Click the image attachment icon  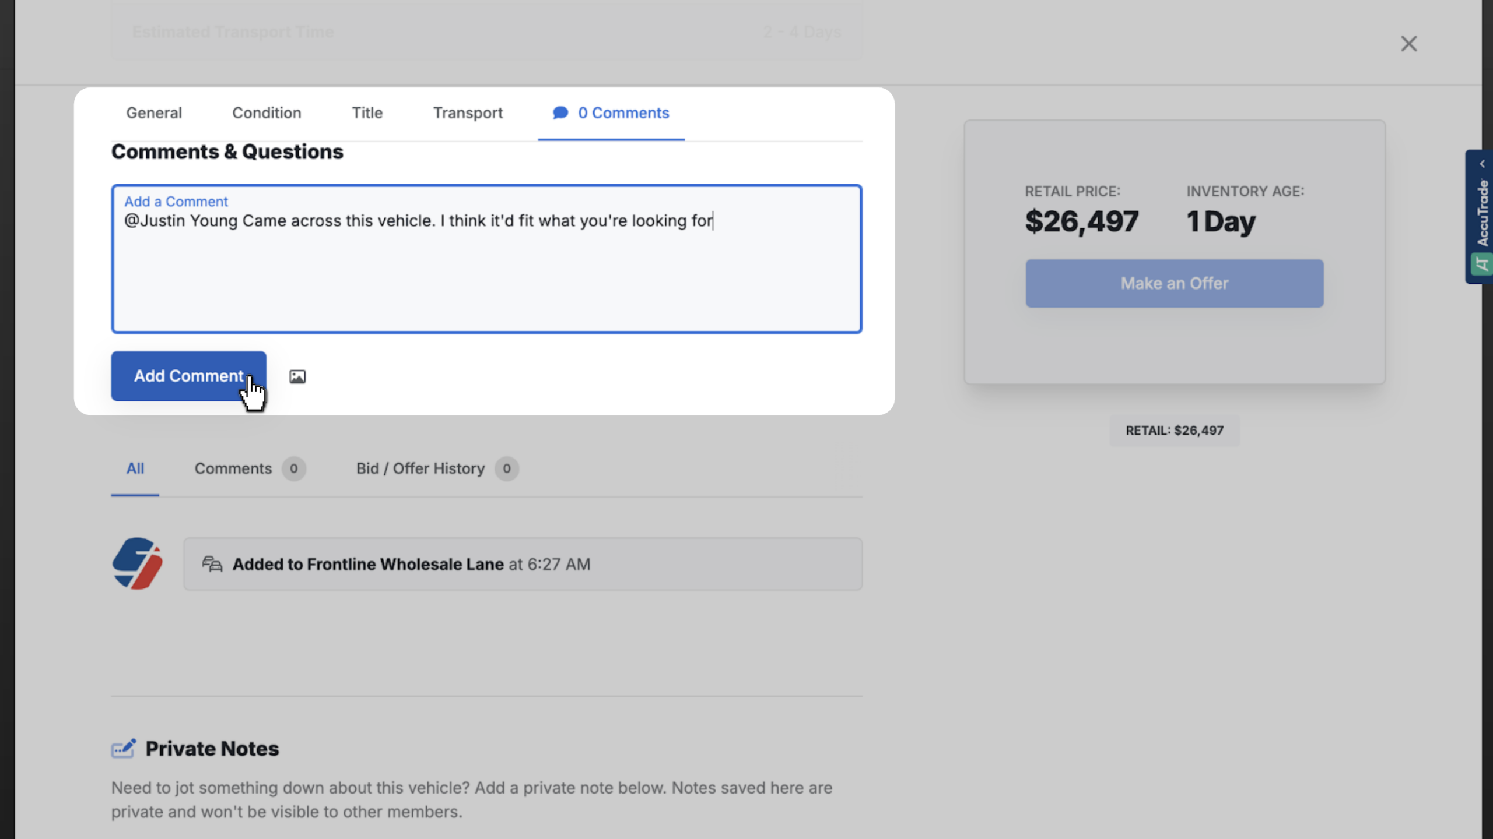click(297, 376)
